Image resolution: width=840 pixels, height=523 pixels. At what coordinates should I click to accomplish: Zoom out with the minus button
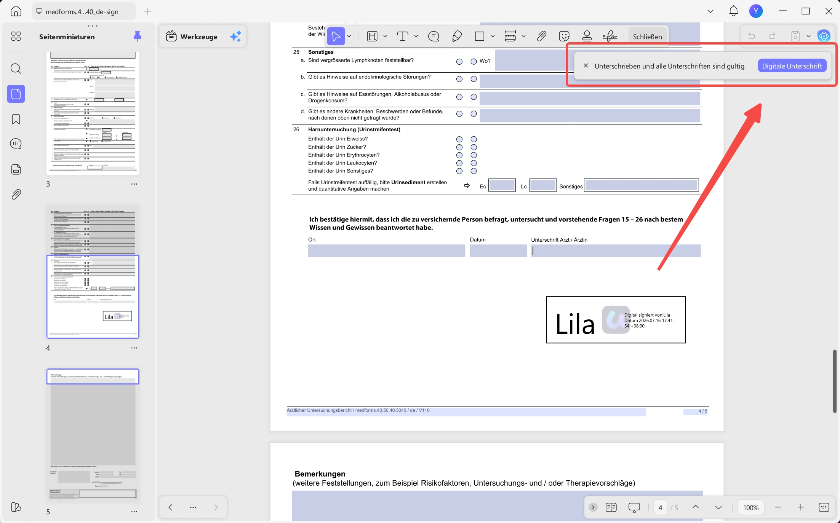pos(778,507)
